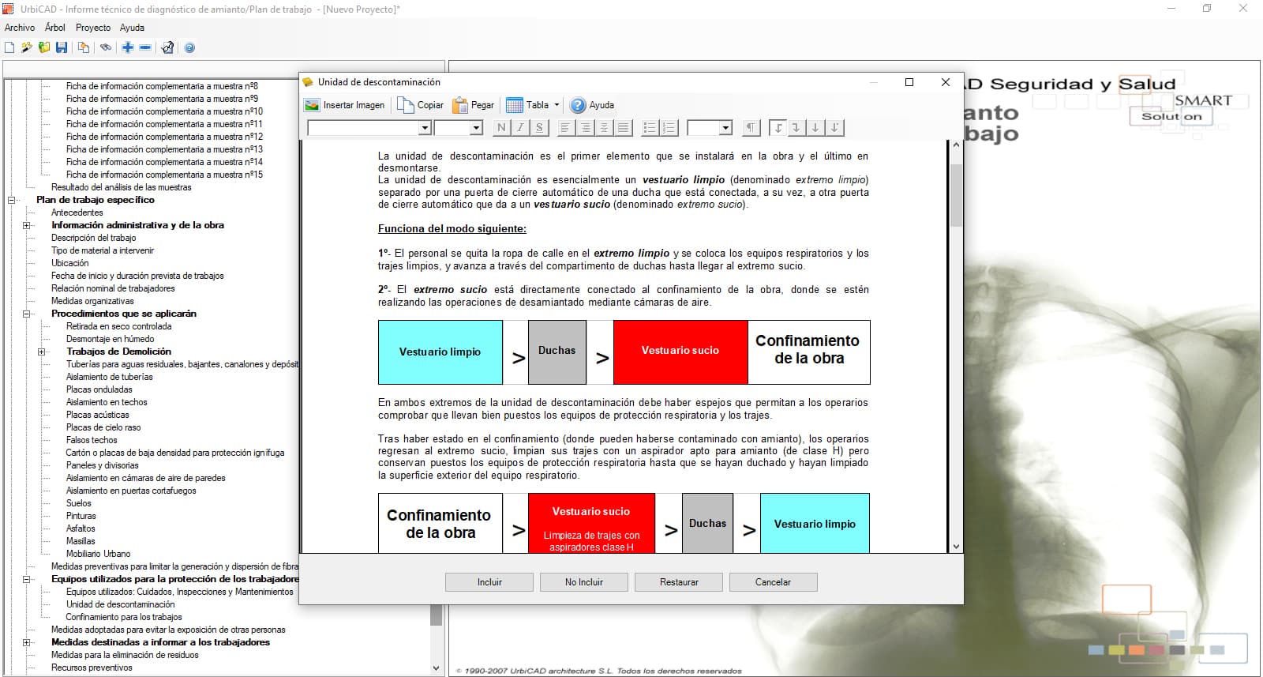
Task: Toggle underline S formatting
Action: point(538,128)
